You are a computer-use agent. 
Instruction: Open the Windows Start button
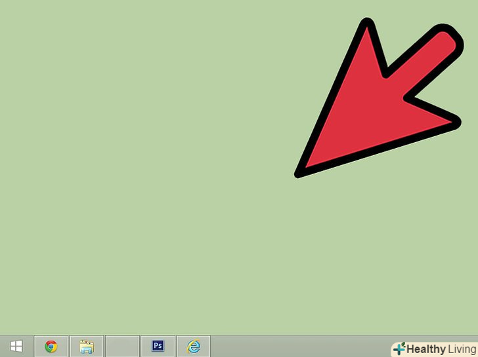16,347
